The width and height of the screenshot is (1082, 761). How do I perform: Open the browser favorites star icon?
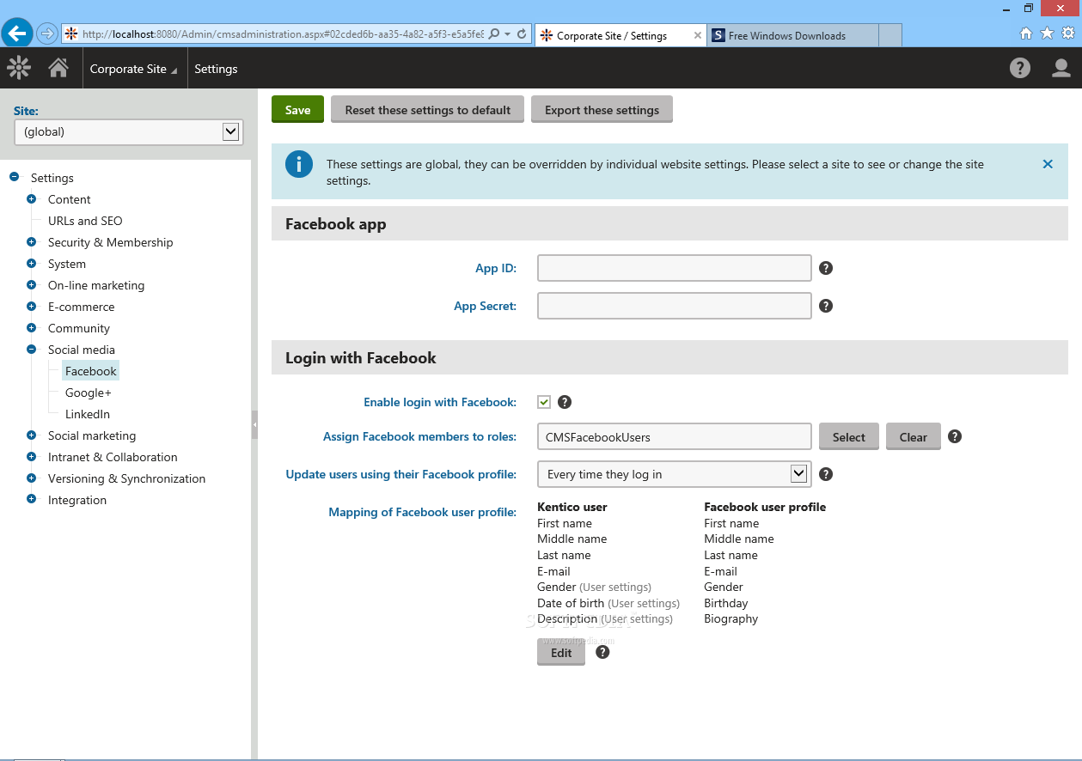1047,33
